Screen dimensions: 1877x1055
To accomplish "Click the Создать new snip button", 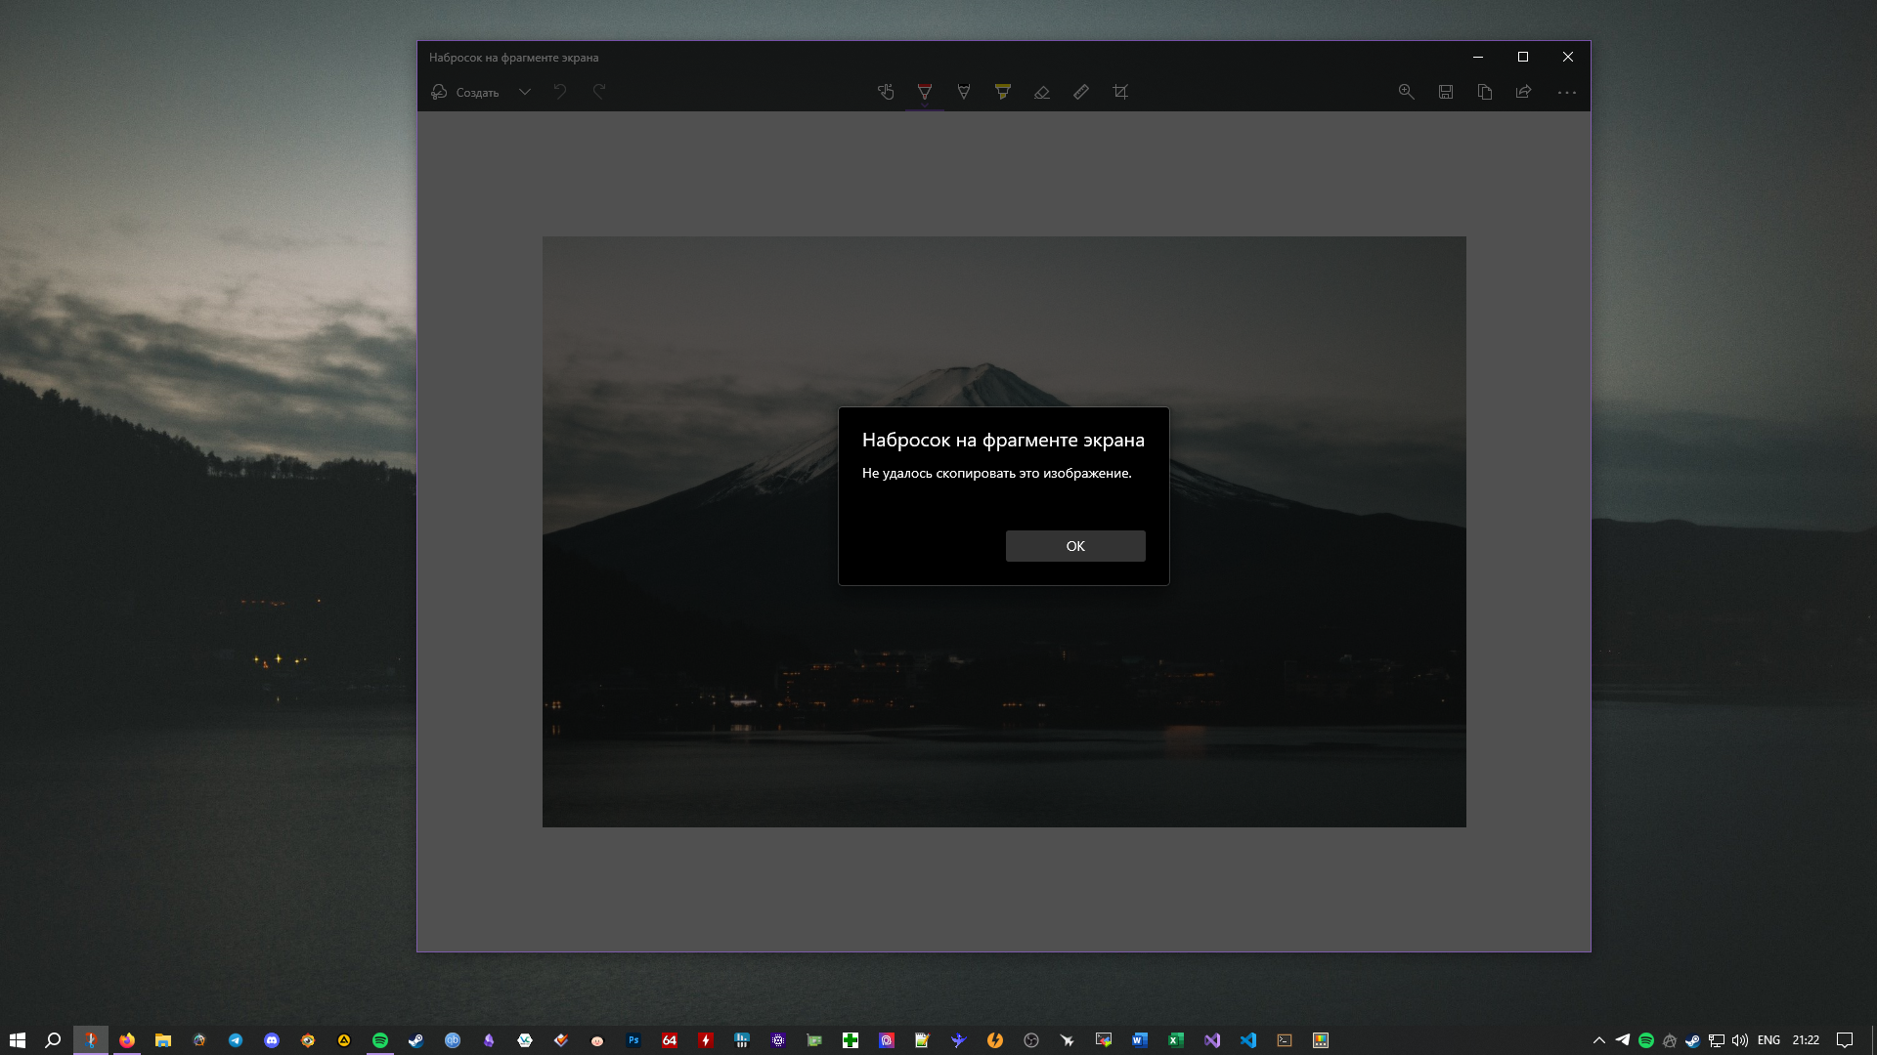I will 466,92.
